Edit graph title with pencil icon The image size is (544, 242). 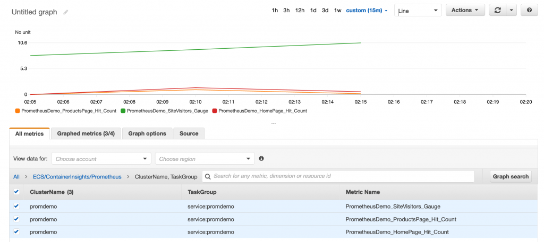65,12
